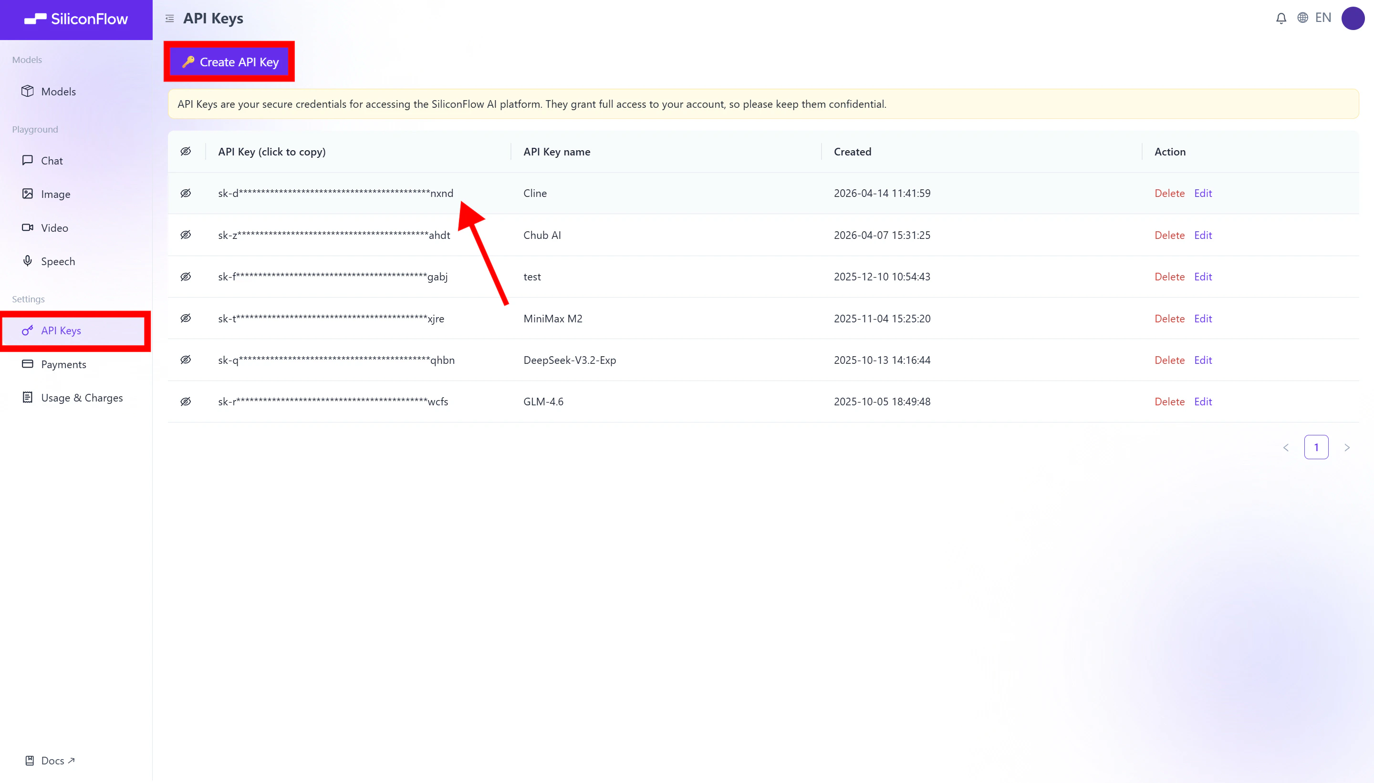Click Create API Key button
The height and width of the screenshot is (783, 1374).
(x=230, y=62)
